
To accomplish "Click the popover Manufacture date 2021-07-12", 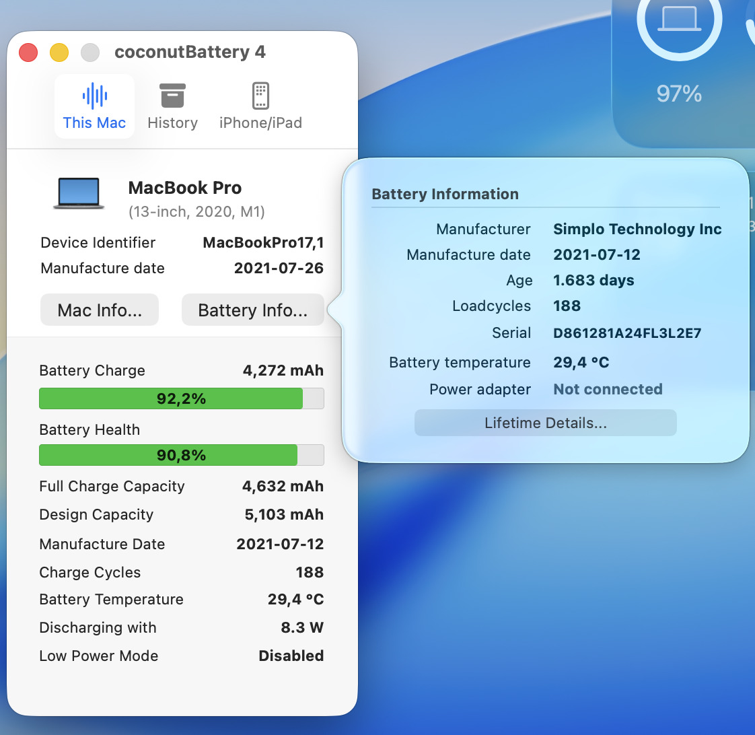I will pyautogui.click(x=597, y=254).
